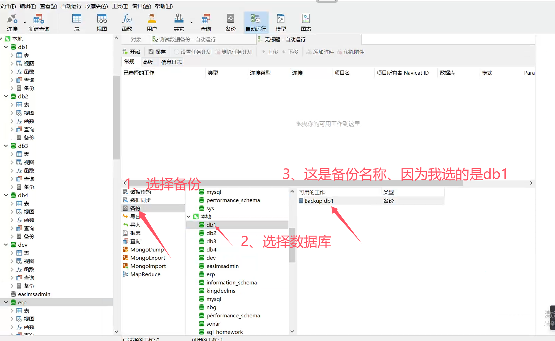Open the Charts toolbar icon
Viewport: 555px width, 341px height.
(x=306, y=22)
